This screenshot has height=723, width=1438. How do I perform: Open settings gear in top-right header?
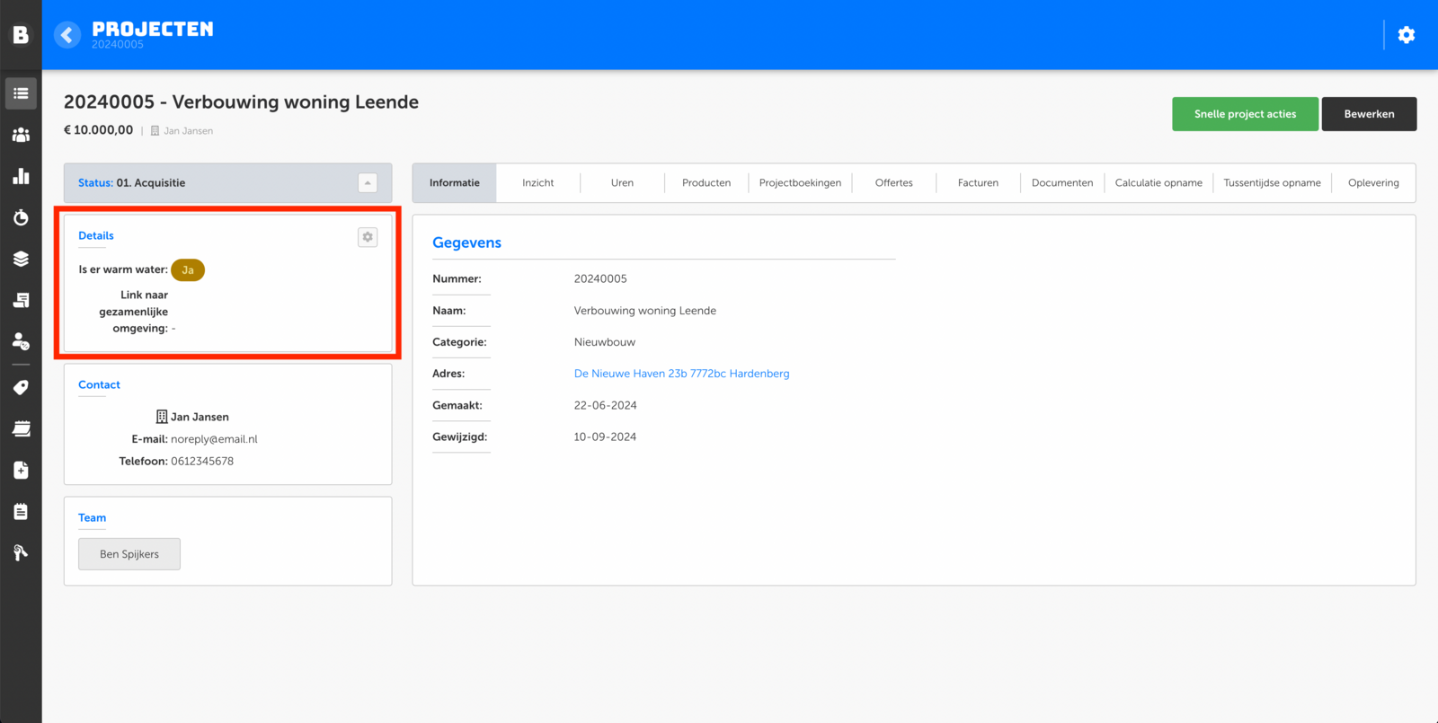[x=1406, y=35]
